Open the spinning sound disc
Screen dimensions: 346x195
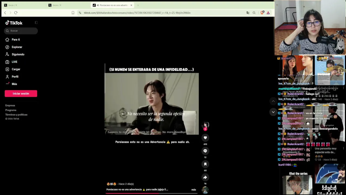click(x=205, y=190)
